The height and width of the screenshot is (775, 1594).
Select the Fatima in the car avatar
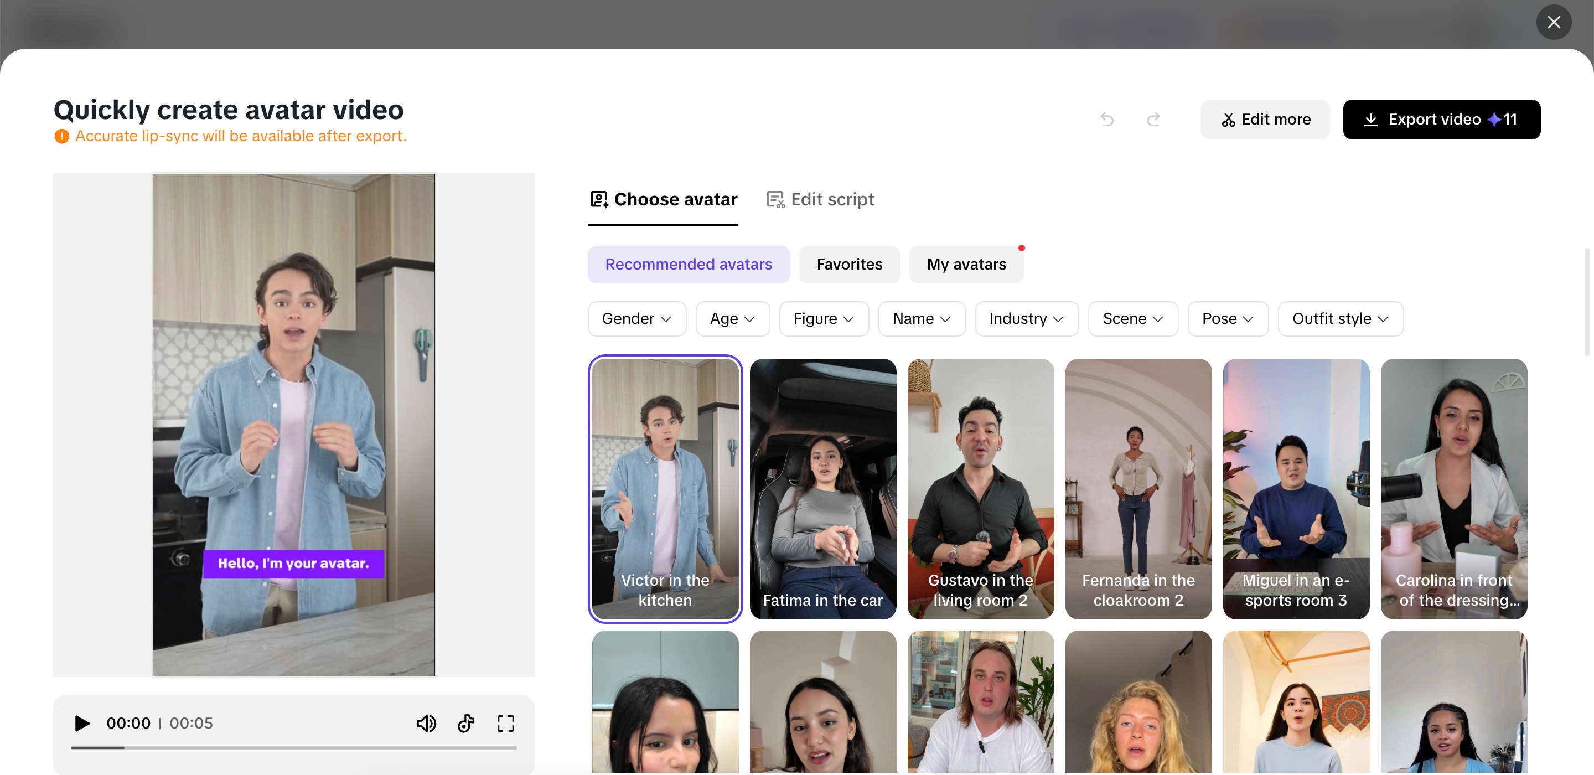coord(823,489)
